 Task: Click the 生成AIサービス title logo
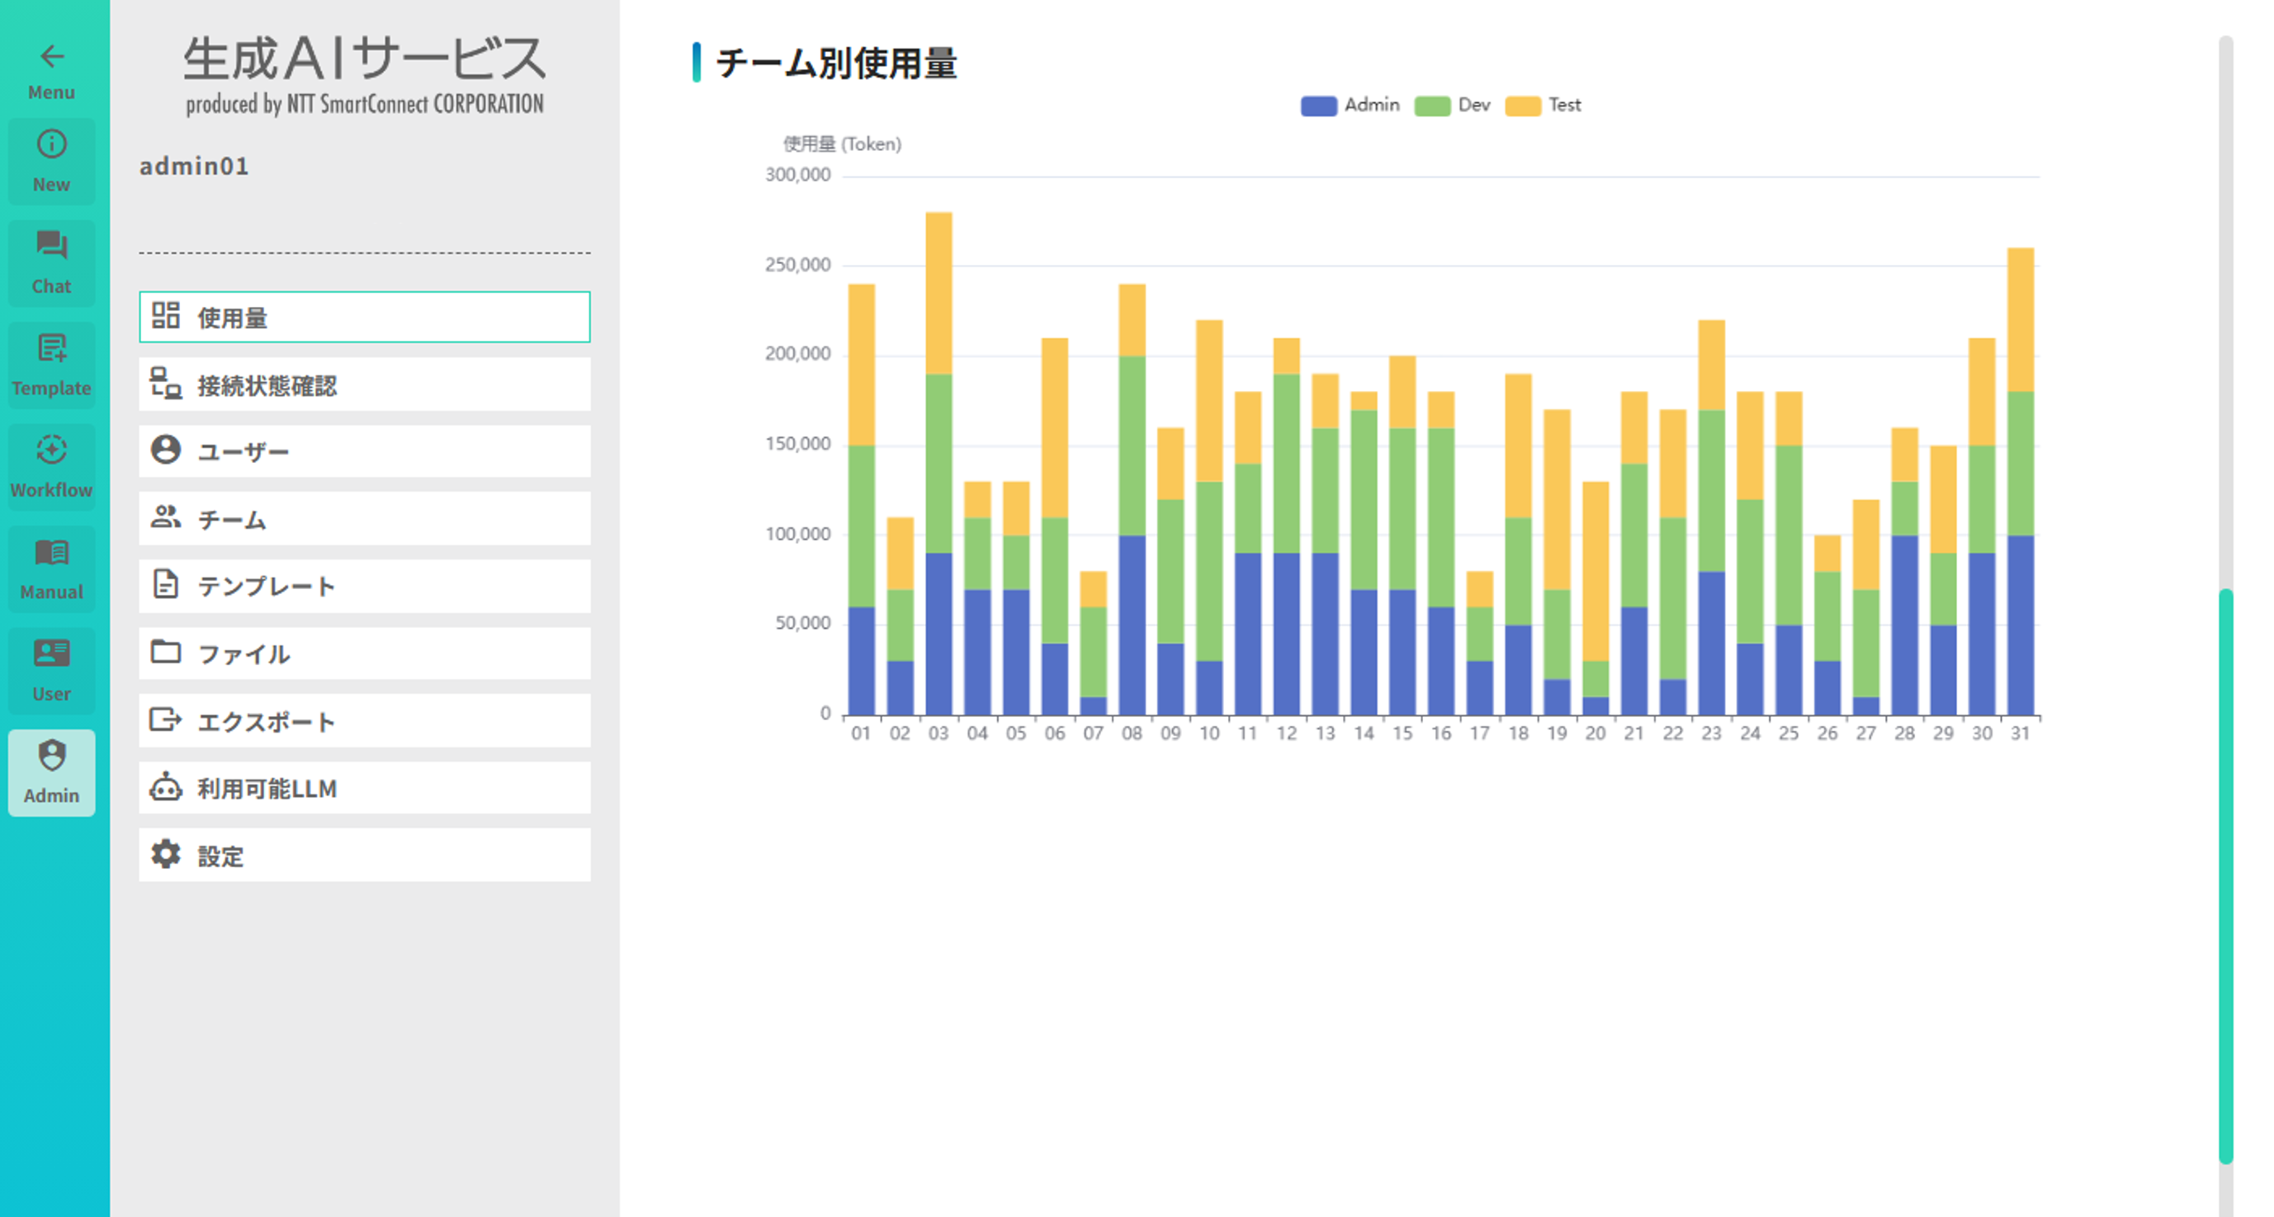click(365, 59)
